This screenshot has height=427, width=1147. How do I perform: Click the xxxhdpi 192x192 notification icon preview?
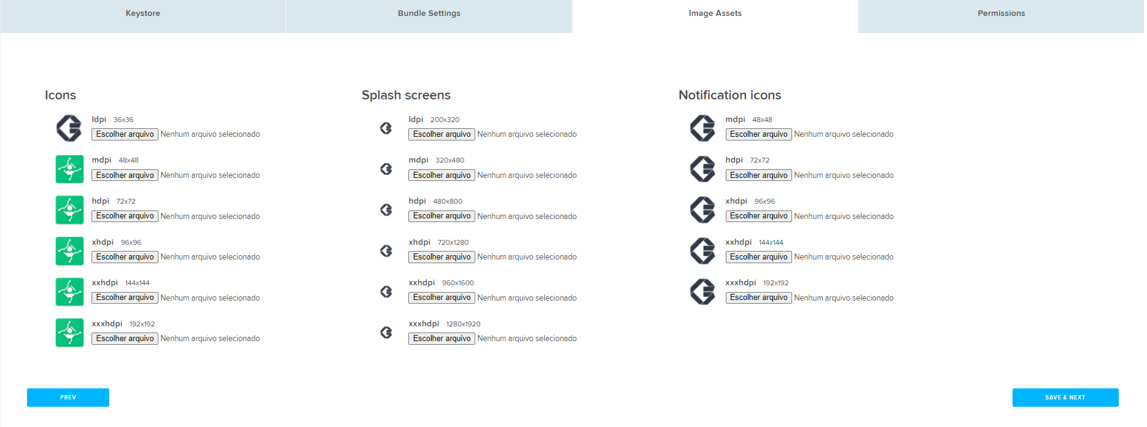tap(703, 291)
